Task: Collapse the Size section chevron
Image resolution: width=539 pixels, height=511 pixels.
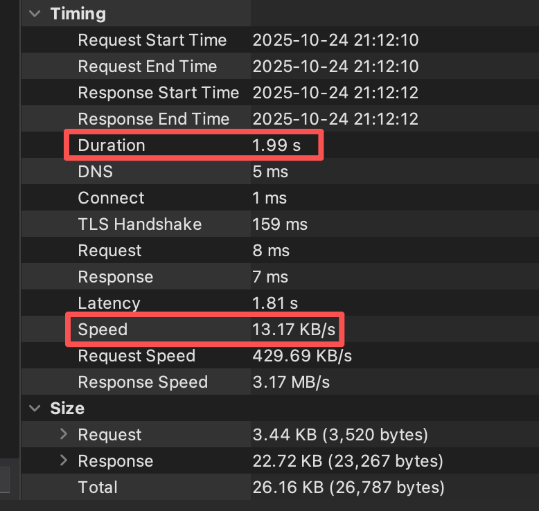Action: click(x=35, y=409)
